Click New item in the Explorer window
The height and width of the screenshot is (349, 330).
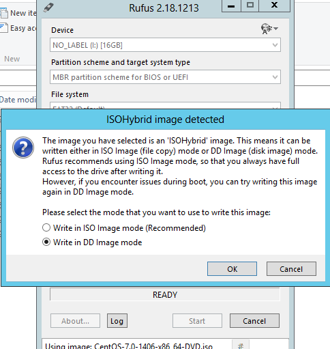point(18,13)
